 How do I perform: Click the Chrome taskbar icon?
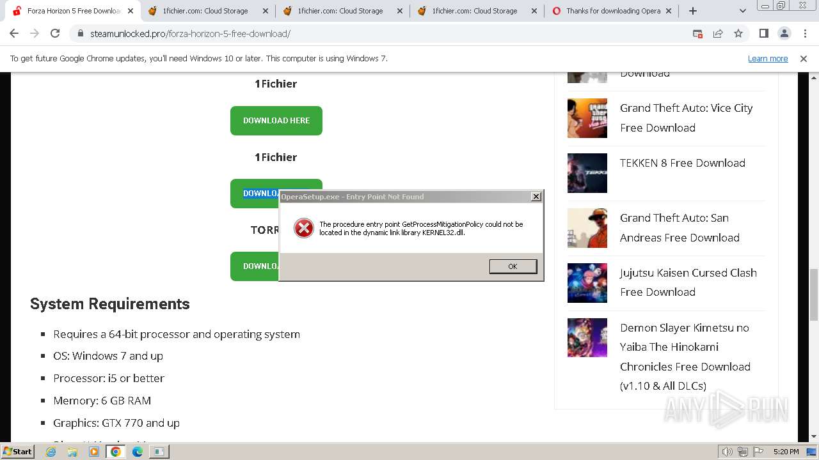click(116, 452)
